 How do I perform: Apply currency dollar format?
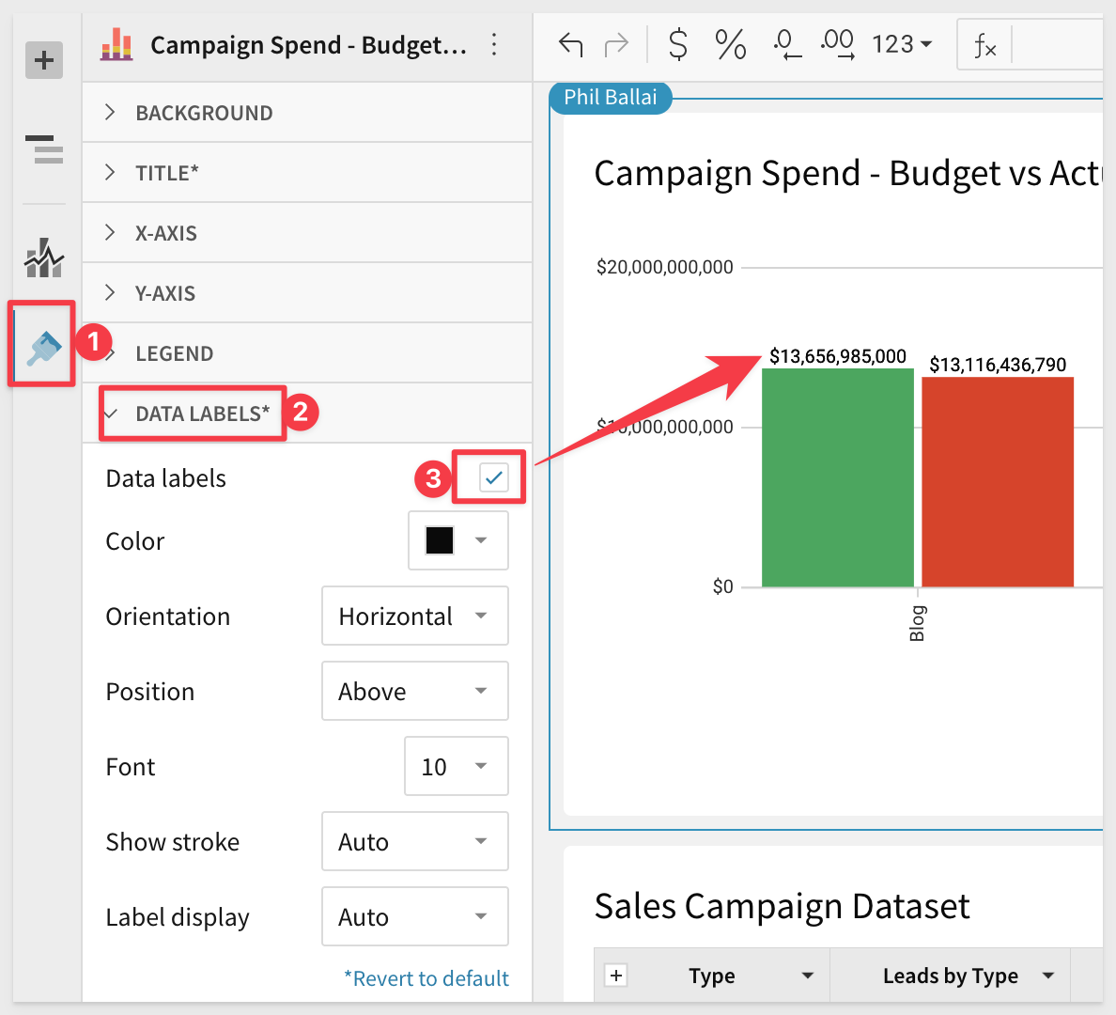coord(678,44)
